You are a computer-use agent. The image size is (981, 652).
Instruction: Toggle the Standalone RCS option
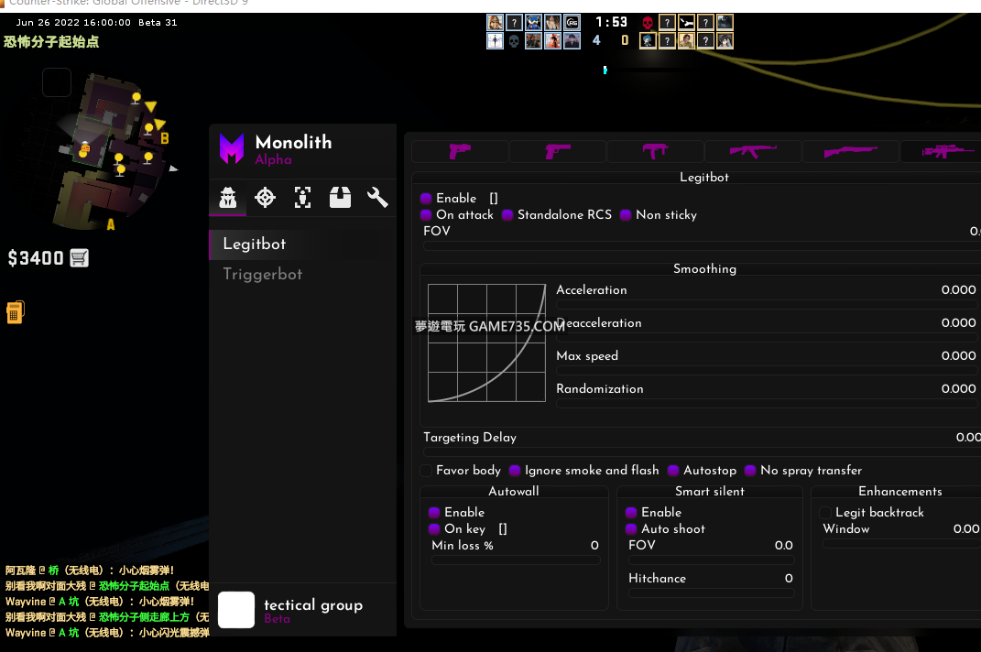(x=507, y=215)
